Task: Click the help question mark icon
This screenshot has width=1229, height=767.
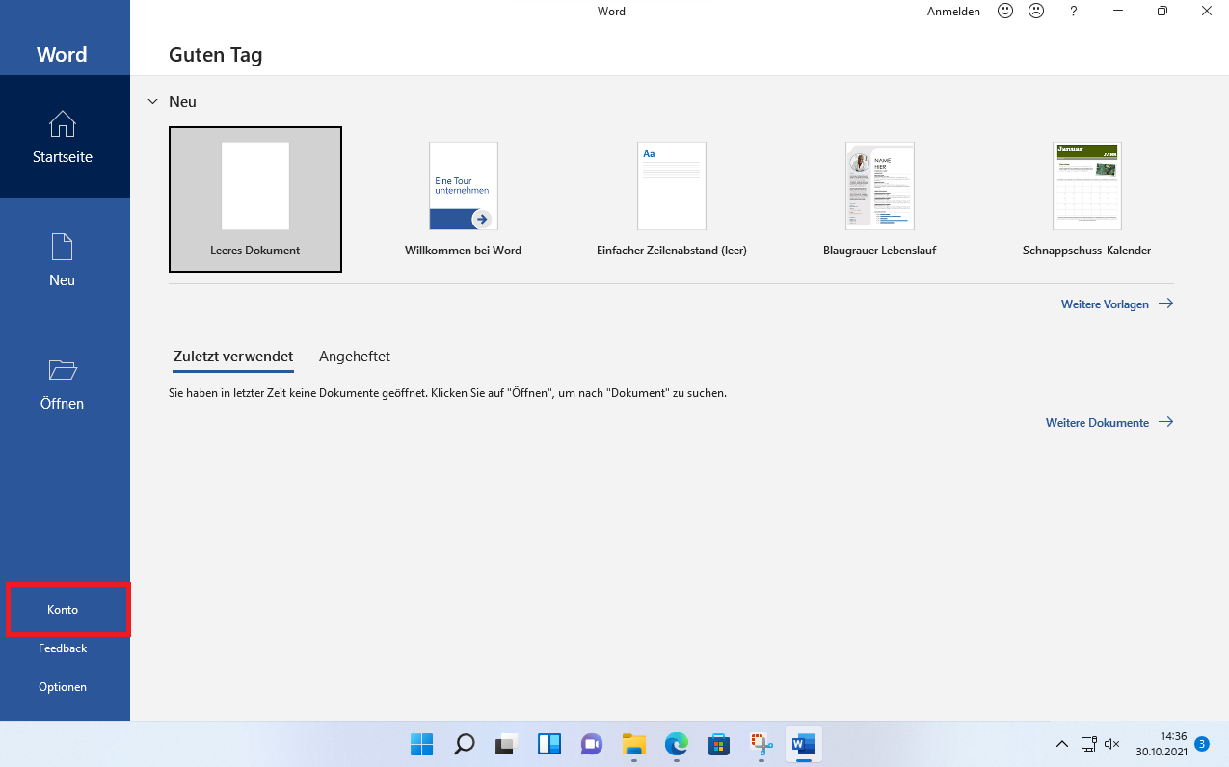Action: (x=1074, y=12)
